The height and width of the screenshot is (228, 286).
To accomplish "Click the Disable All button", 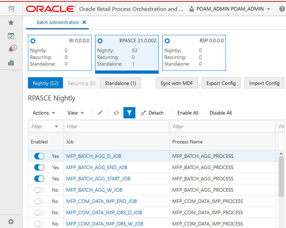I will pyautogui.click(x=221, y=113).
